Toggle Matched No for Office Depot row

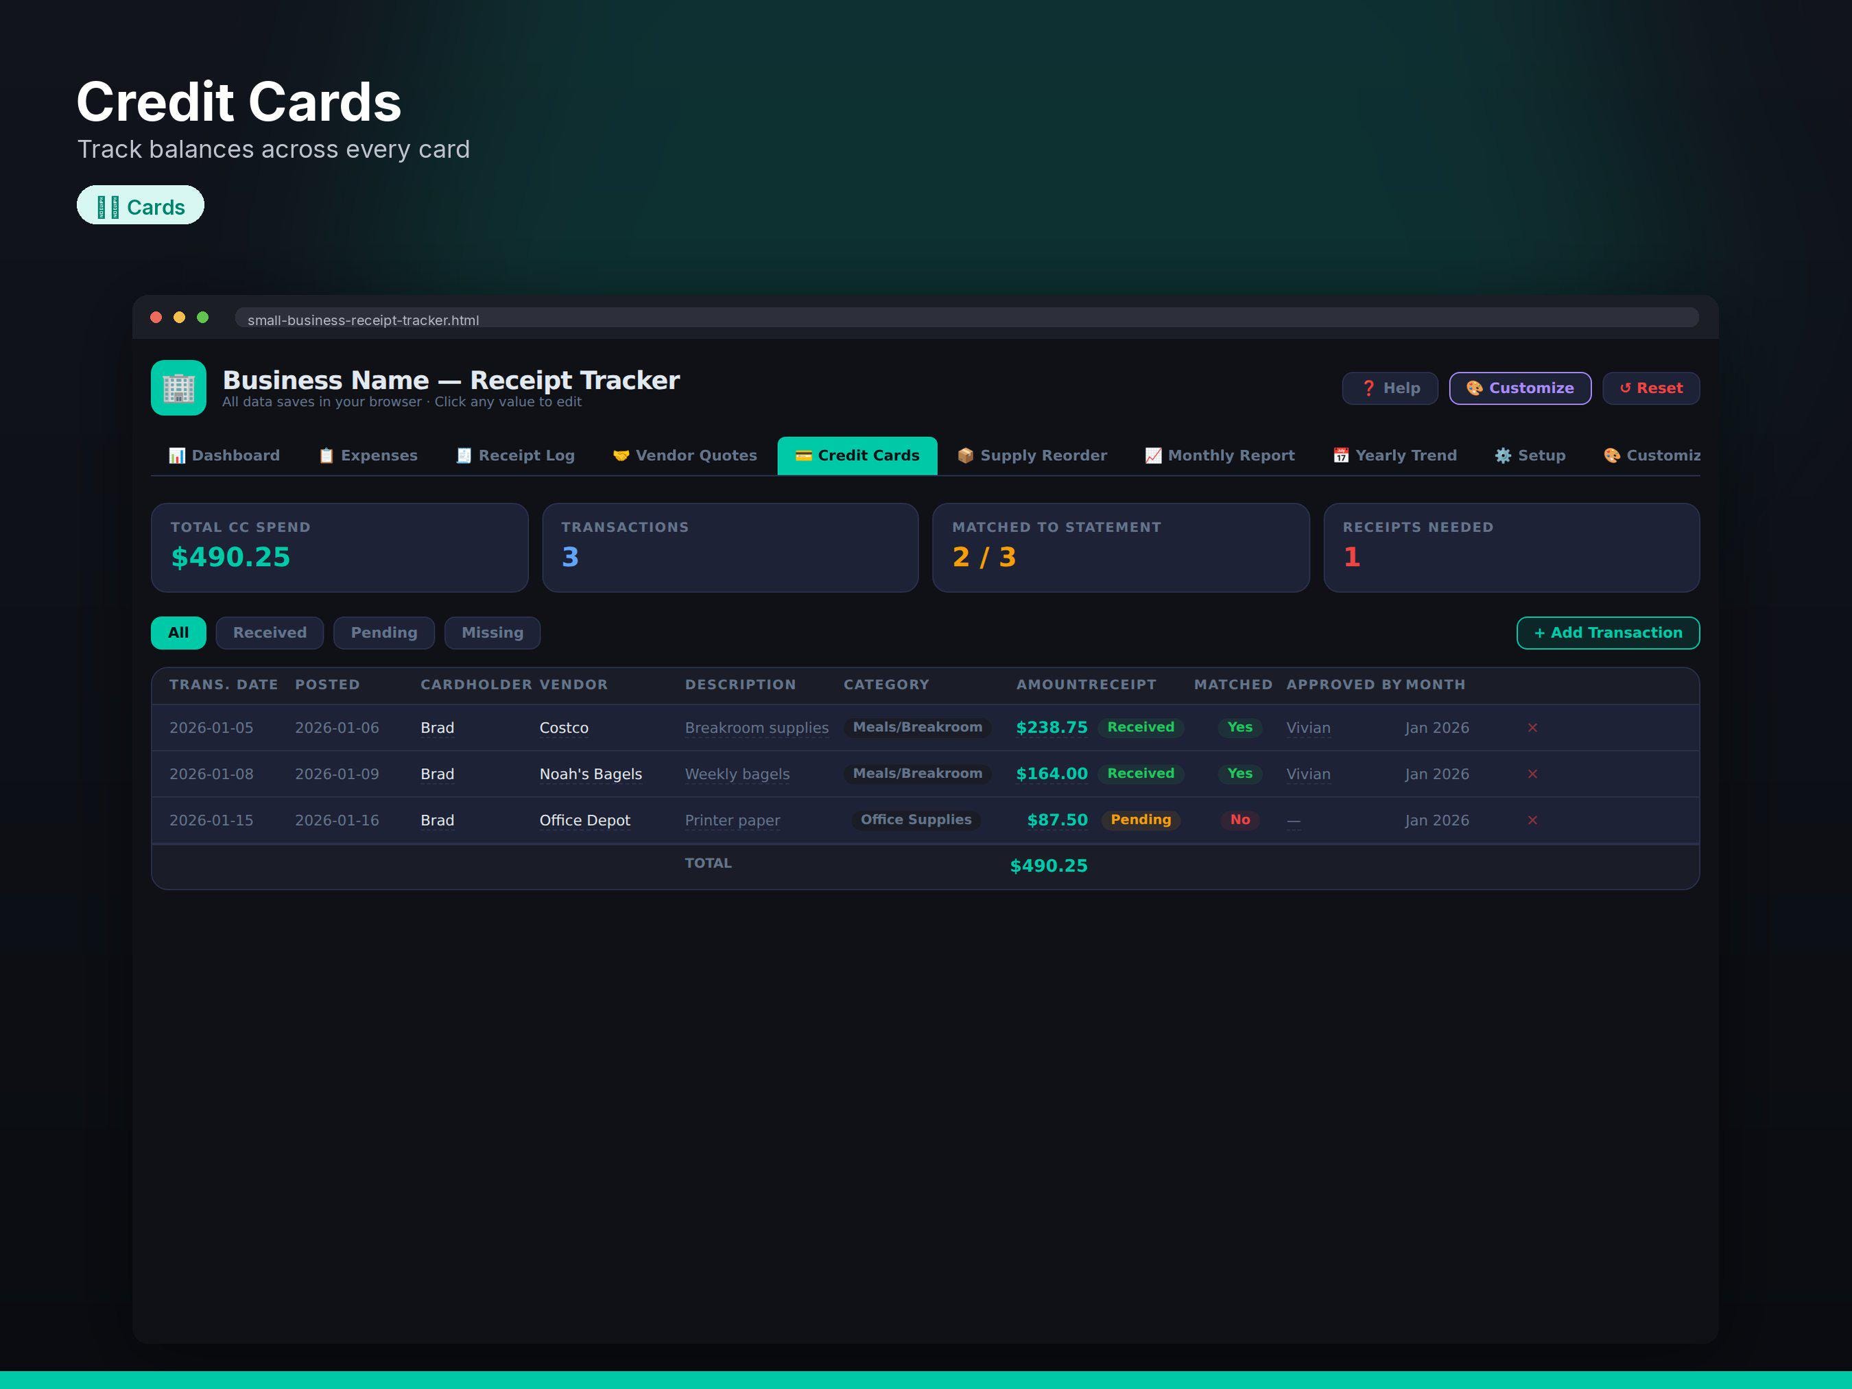coord(1240,820)
